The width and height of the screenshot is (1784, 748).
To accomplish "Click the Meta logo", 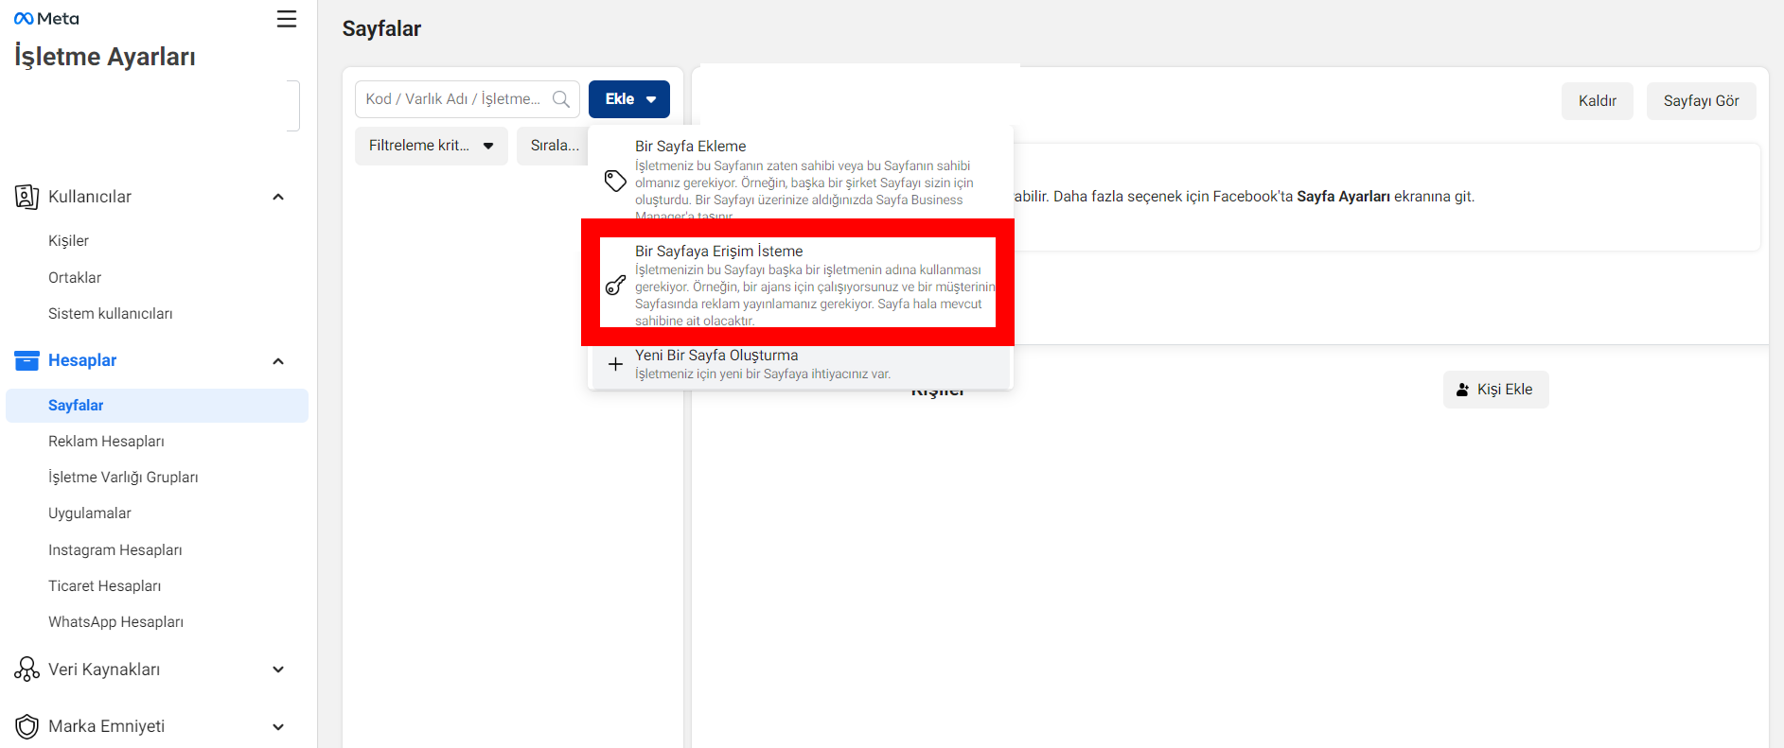I will [46, 19].
